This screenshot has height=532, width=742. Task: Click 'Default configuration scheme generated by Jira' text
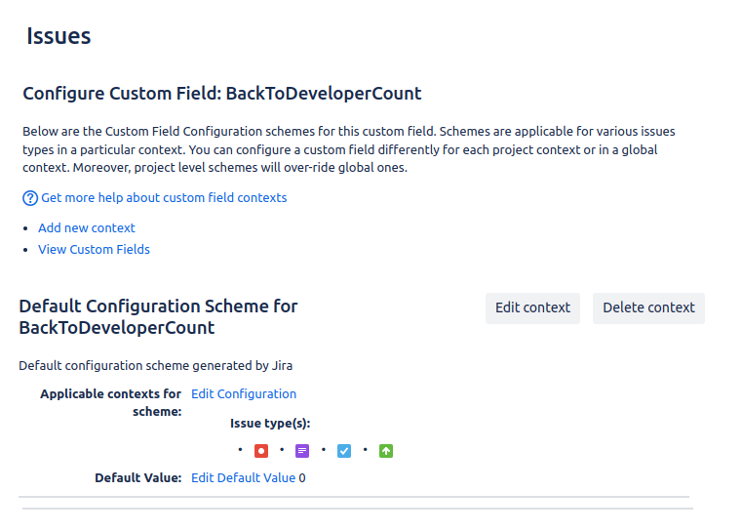[x=156, y=366]
